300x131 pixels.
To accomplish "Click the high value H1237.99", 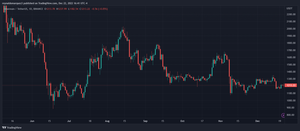I will coord(62,9).
